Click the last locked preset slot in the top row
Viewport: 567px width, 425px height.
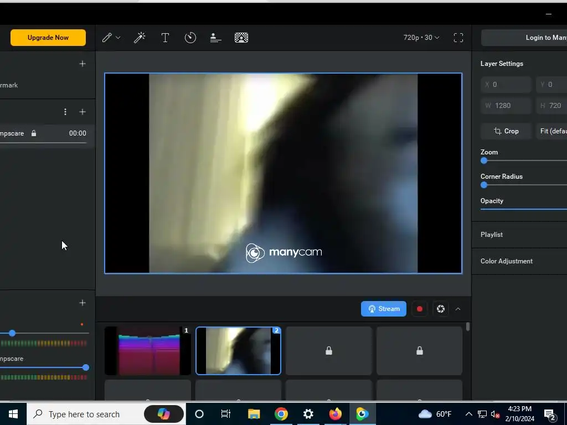pyautogui.click(x=420, y=350)
